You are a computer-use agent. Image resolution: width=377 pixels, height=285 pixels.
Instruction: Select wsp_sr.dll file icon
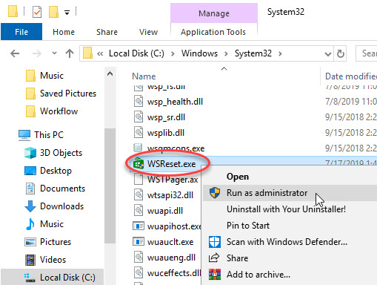(139, 117)
